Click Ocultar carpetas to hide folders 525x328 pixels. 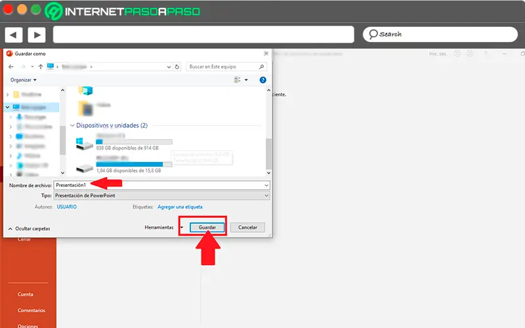pos(29,228)
